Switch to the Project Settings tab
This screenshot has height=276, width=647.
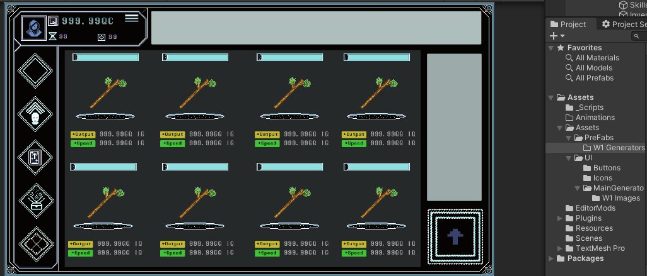point(624,25)
